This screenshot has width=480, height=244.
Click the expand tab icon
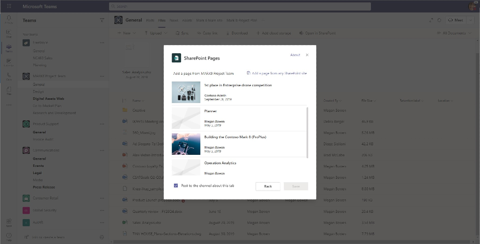(431, 20)
